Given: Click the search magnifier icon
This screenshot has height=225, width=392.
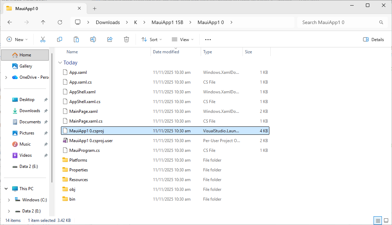Looking at the screenshot, I should tap(381, 22).
